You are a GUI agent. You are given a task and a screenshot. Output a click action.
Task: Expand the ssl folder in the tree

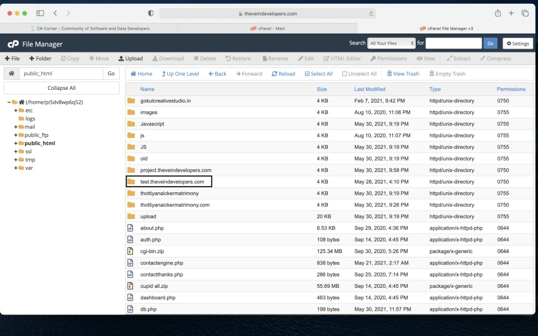coord(16,151)
